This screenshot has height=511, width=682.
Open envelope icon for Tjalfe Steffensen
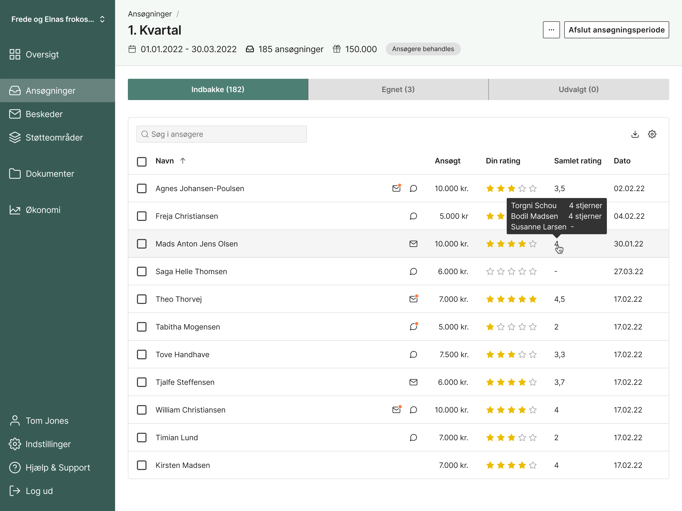click(413, 382)
